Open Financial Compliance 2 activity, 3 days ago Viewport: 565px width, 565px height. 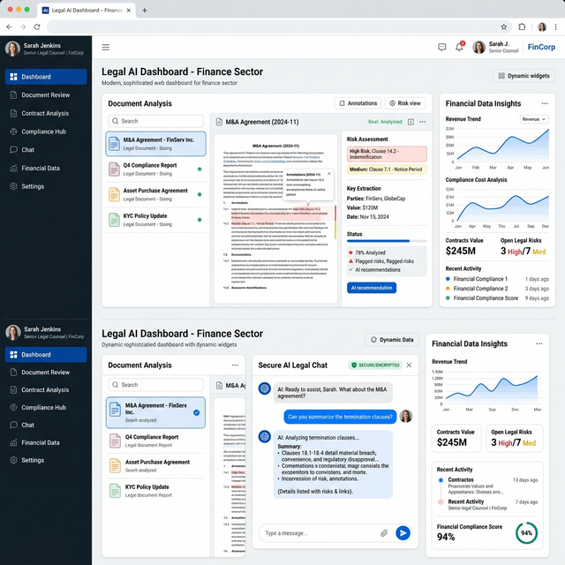497,289
